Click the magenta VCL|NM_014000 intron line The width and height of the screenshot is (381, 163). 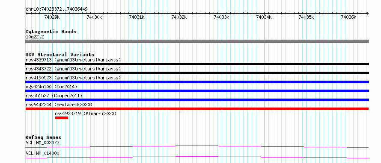[x=197, y=157]
